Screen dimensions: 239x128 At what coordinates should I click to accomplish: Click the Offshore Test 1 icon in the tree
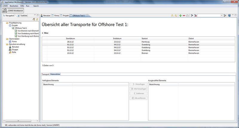point(13,28)
